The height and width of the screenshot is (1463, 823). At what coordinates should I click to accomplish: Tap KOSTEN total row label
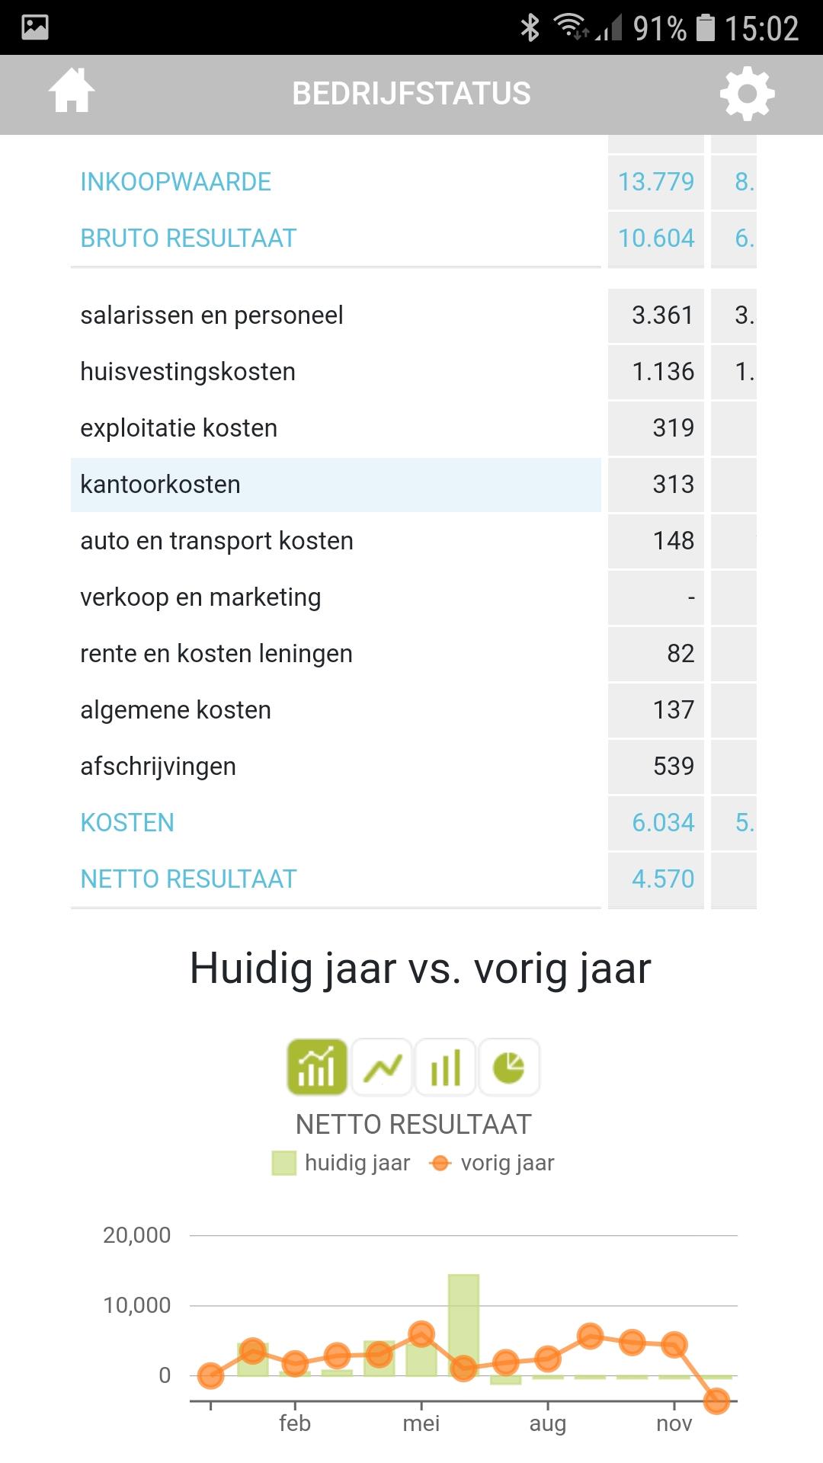point(127,823)
